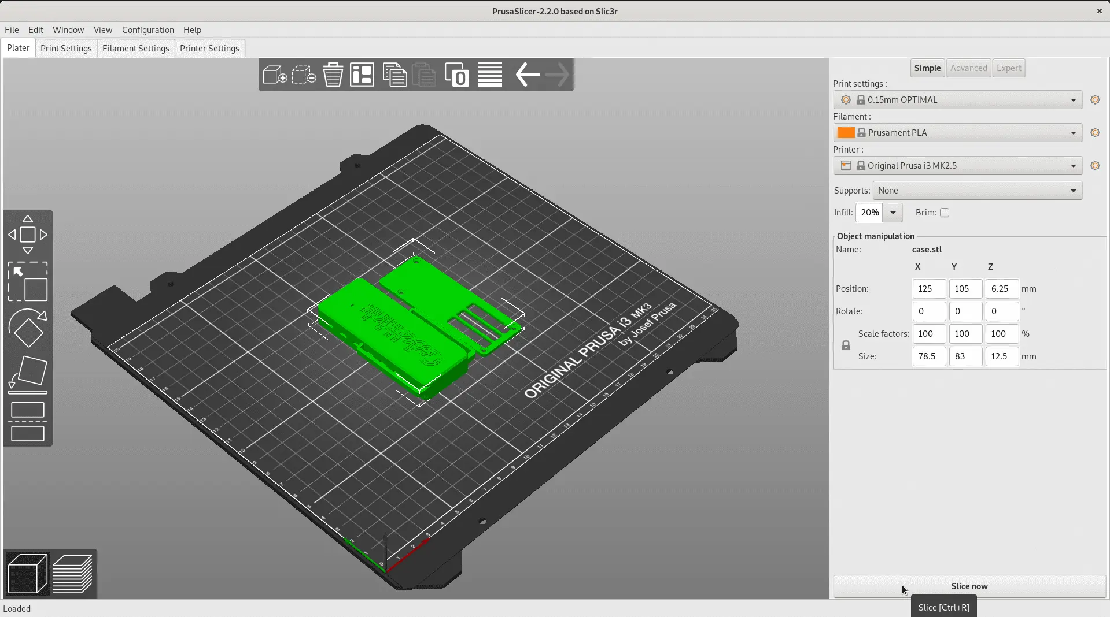The height and width of the screenshot is (617, 1110).
Task: Click the greyed Redo right arrow
Action: 557,75
